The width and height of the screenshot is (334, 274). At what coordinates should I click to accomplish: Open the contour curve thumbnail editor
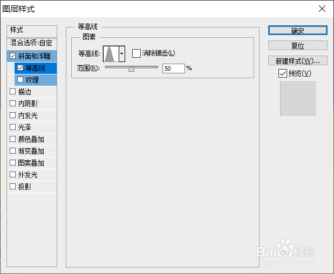pyautogui.click(x=111, y=53)
